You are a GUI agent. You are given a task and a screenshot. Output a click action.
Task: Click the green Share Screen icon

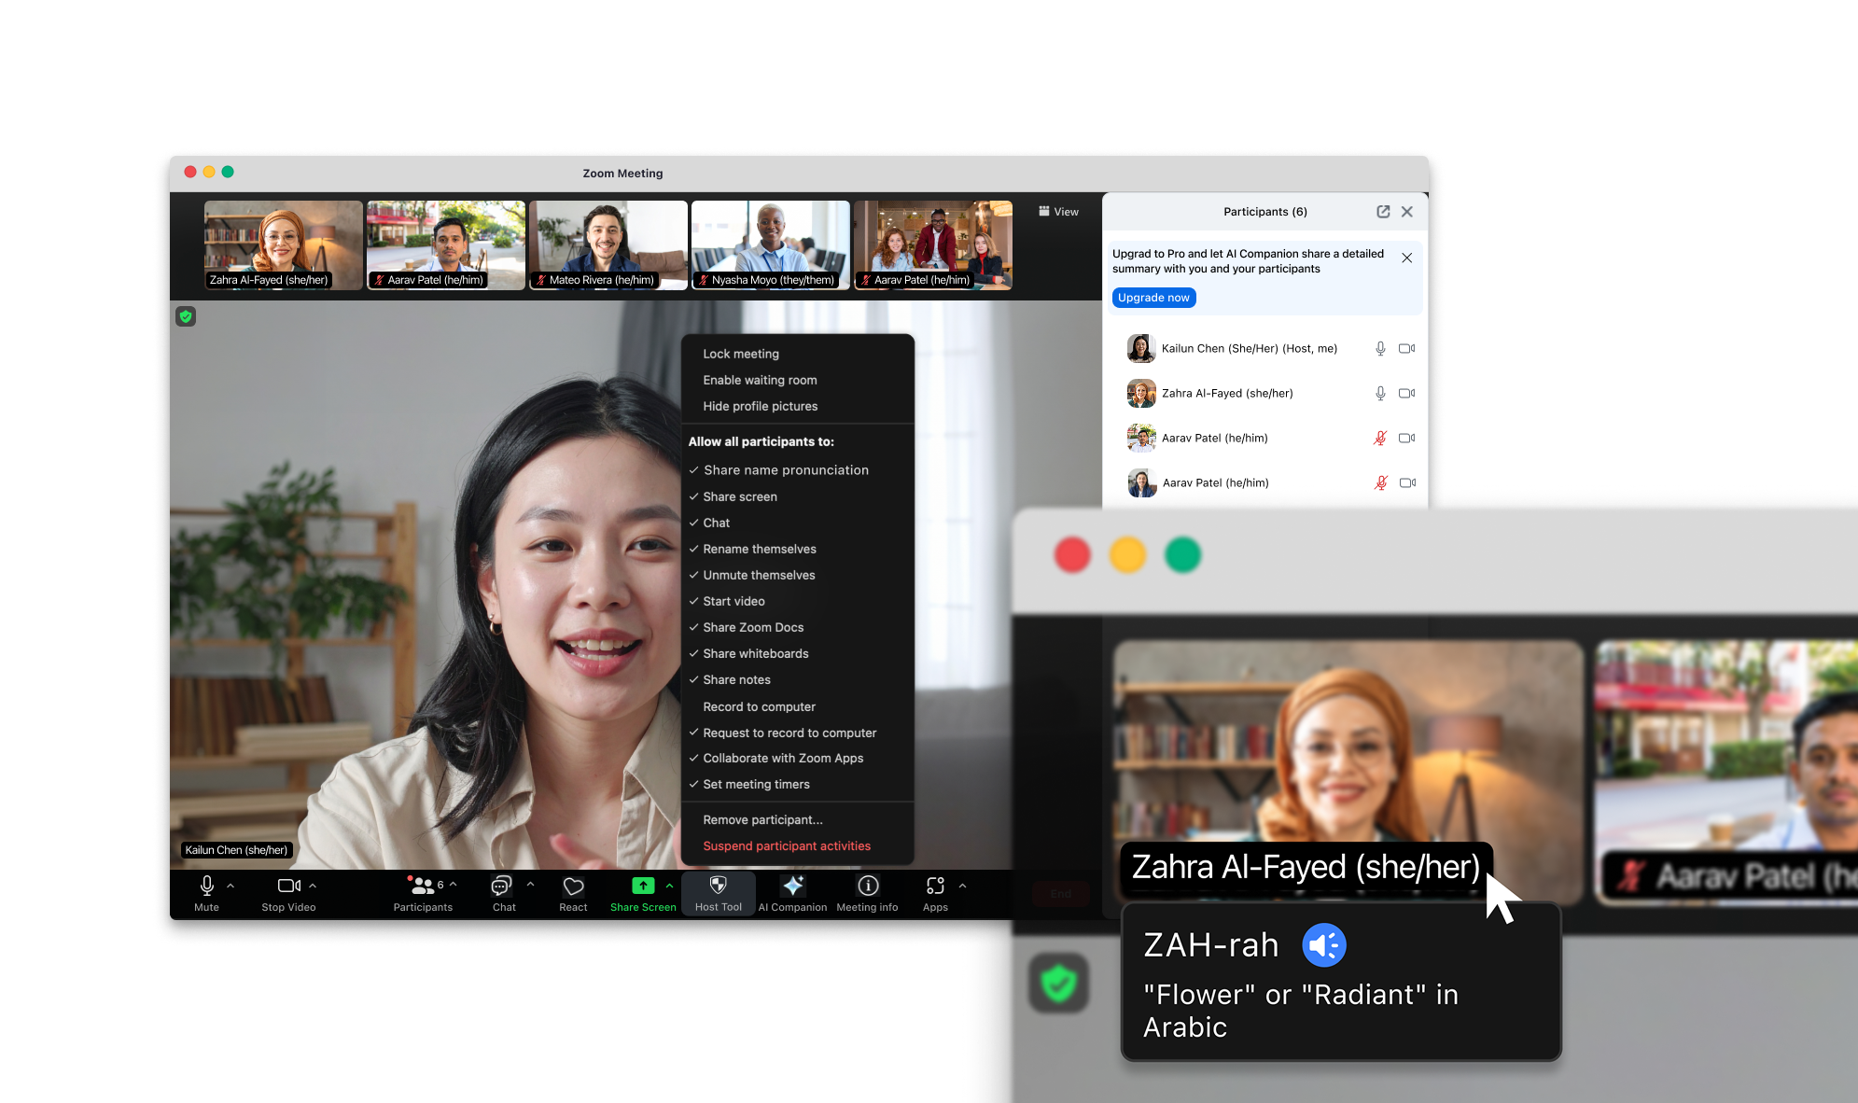(643, 886)
